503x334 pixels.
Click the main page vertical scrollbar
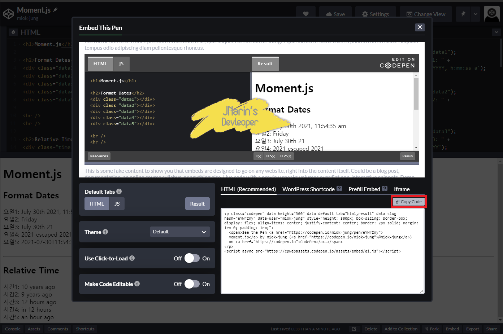coord(500,241)
